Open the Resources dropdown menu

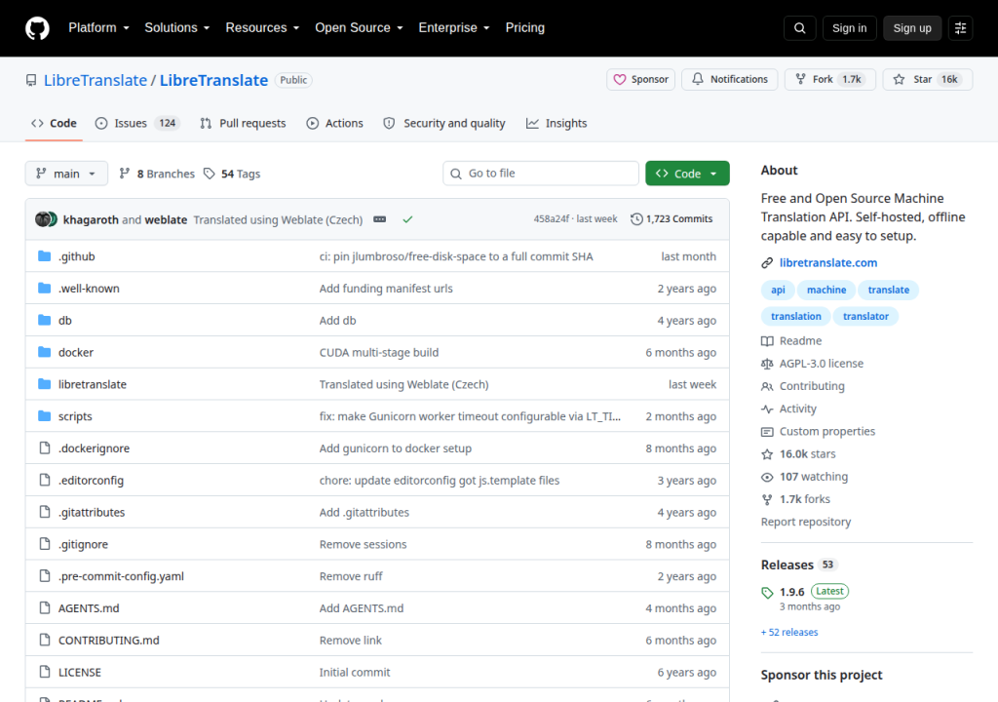[262, 28]
